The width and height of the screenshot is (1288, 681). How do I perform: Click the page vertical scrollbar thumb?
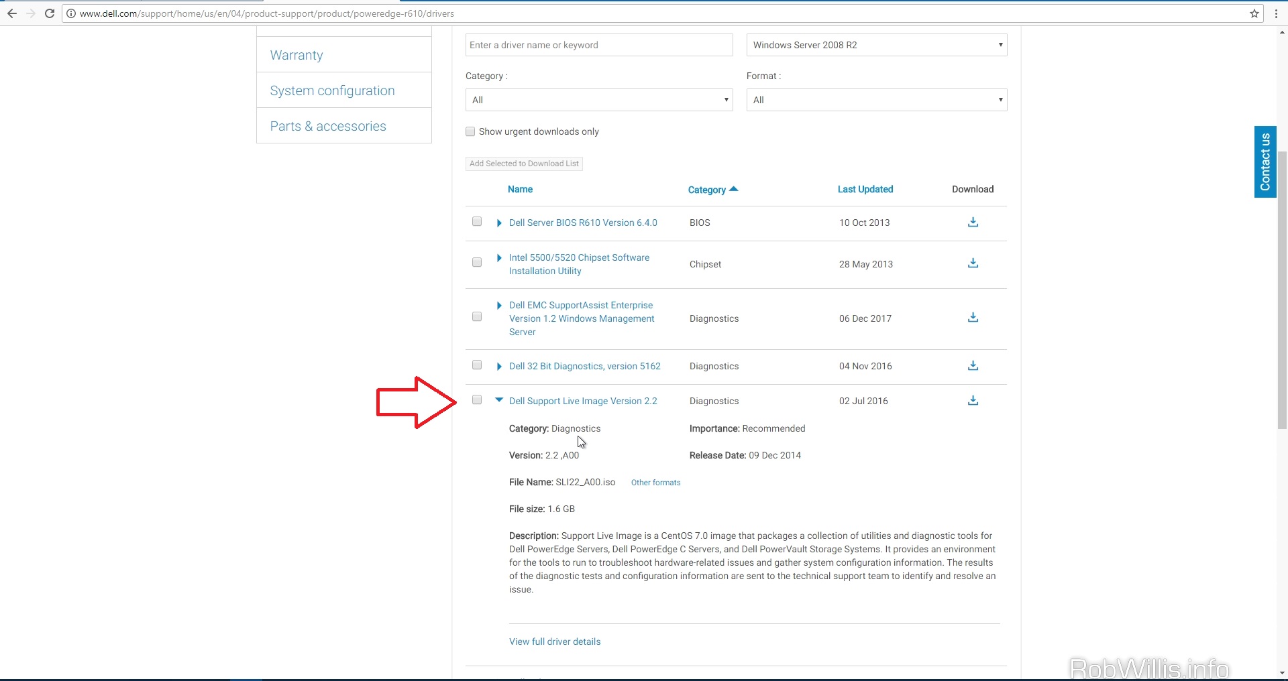point(1282,290)
